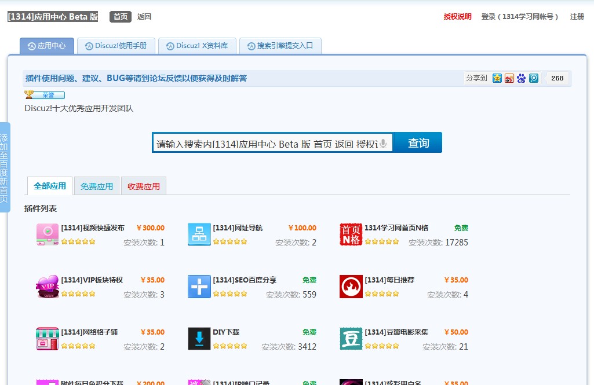Open the [1314]VIP板块特权 heart icon
The height and width of the screenshot is (385, 594).
(x=47, y=287)
